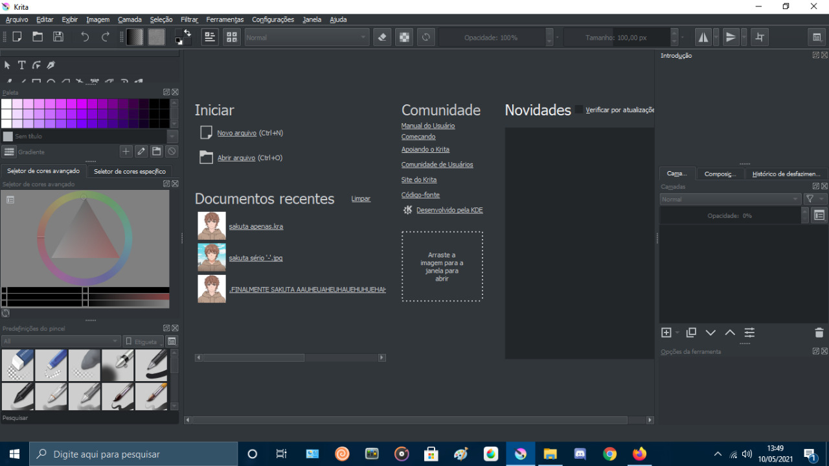Toggle Verificar por atualizações checkbox
The height and width of the screenshot is (466, 829).
pos(579,110)
